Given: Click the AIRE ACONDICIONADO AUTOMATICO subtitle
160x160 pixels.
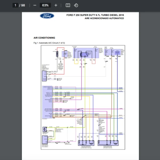Looking at the screenshot, I should 104,18.
